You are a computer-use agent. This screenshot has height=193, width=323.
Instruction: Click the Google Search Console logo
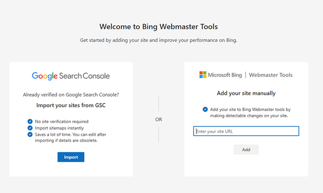tap(71, 76)
